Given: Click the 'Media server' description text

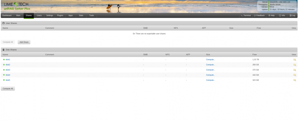Looking at the screenshot, I should point(275,4).
